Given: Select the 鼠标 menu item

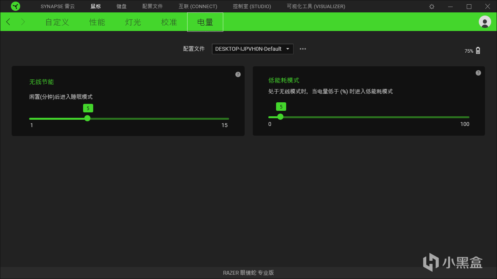Looking at the screenshot, I should (x=96, y=7).
